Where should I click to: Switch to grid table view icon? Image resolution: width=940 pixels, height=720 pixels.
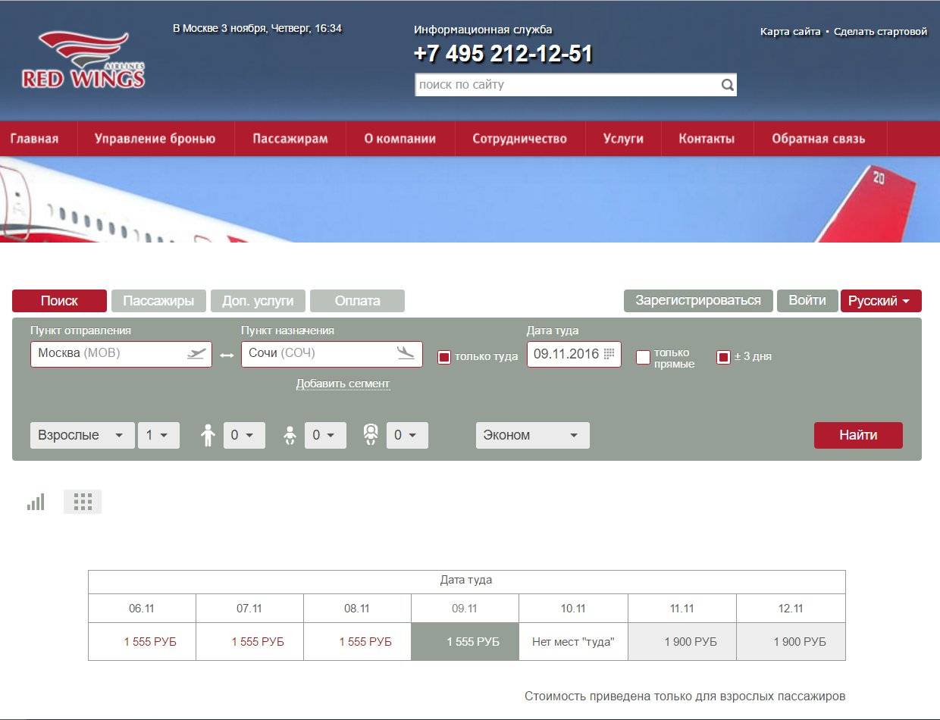point(83,502)
